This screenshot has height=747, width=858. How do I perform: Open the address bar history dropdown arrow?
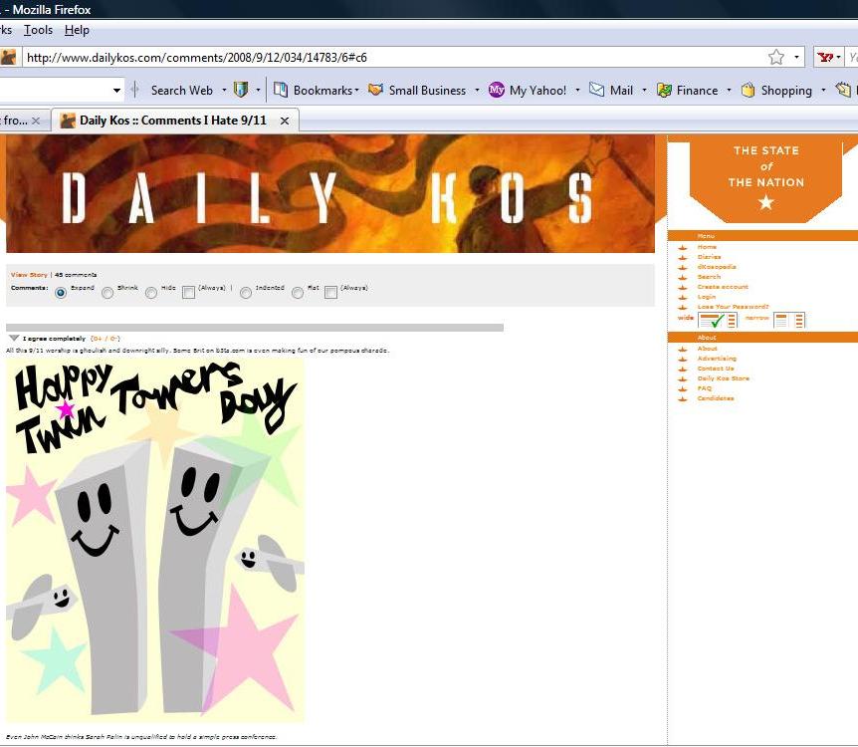point(797,57)
